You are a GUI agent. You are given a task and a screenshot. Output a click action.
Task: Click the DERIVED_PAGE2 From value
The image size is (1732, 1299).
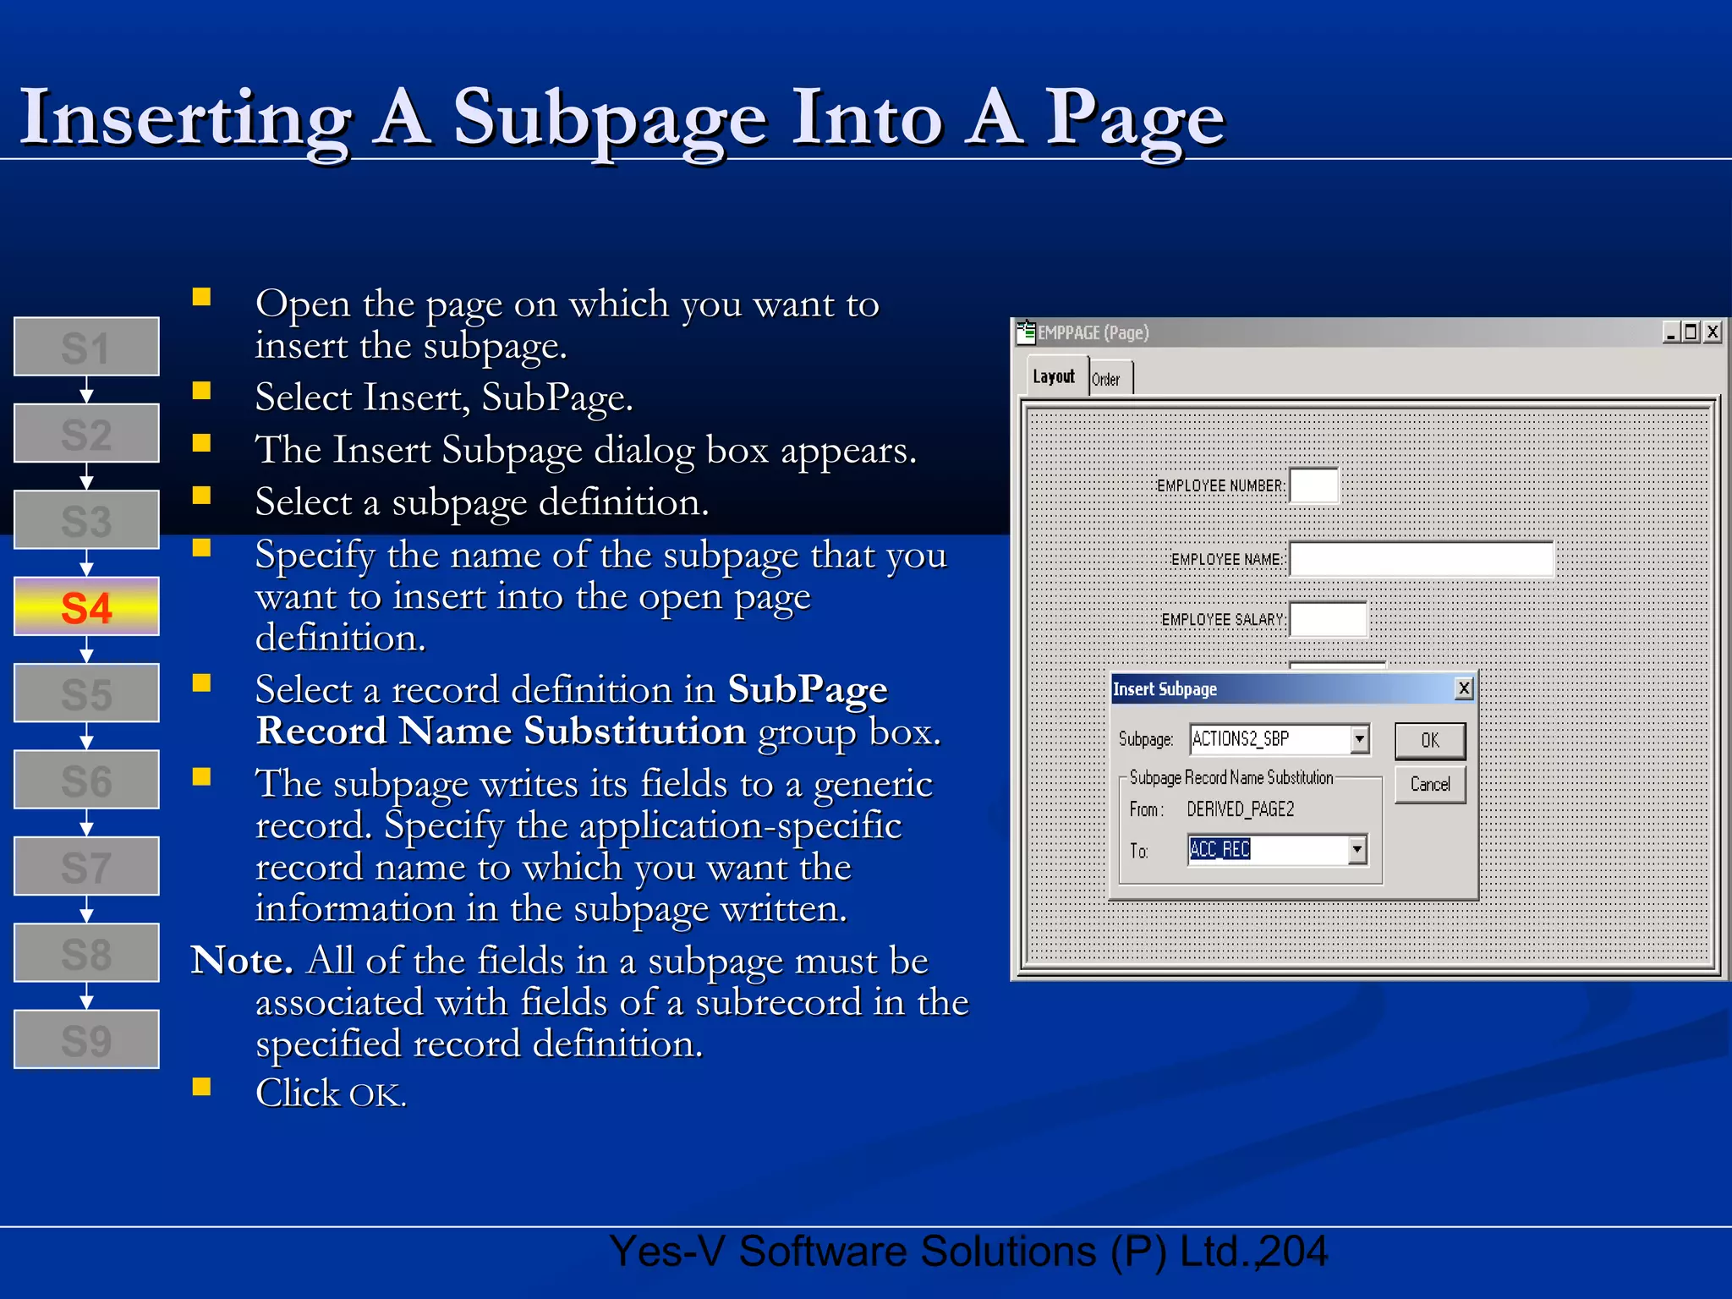pos(1240,809)
